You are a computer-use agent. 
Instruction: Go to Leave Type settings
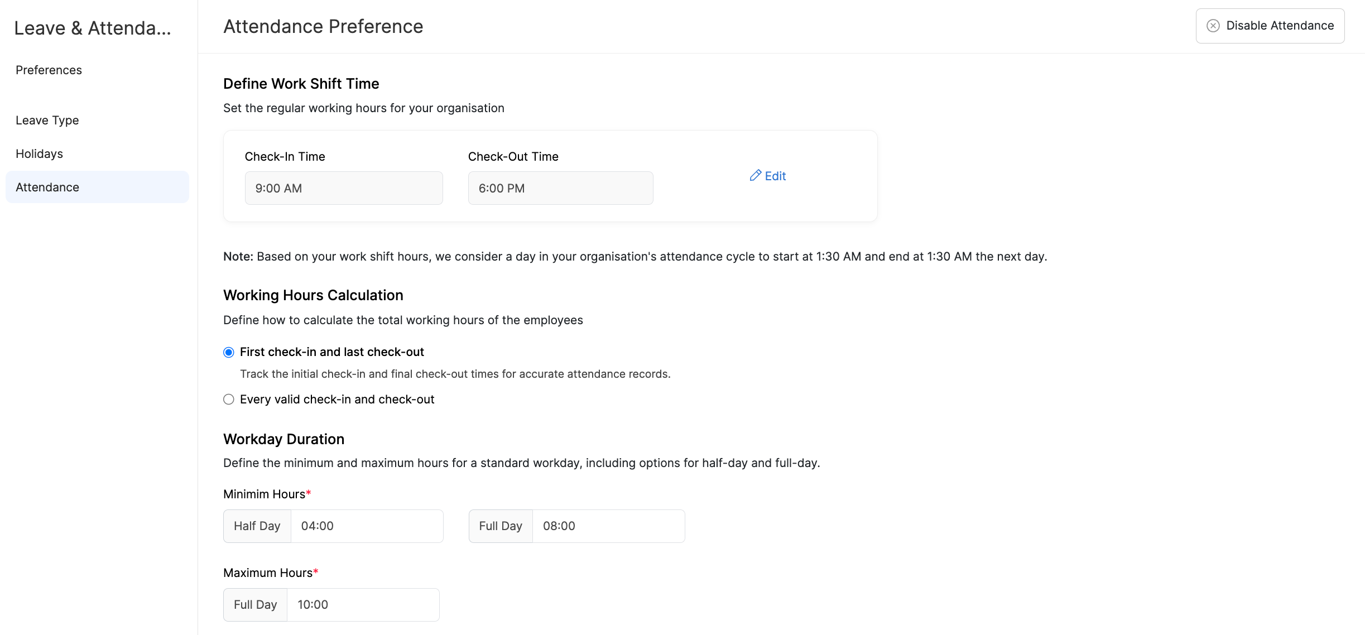(x=47, y=121)
